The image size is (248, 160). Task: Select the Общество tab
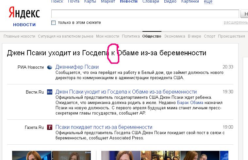(152, 36)
